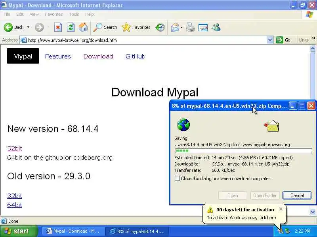
Task: Dismiss the activation balloon with its X
Action: click(281, 209)
